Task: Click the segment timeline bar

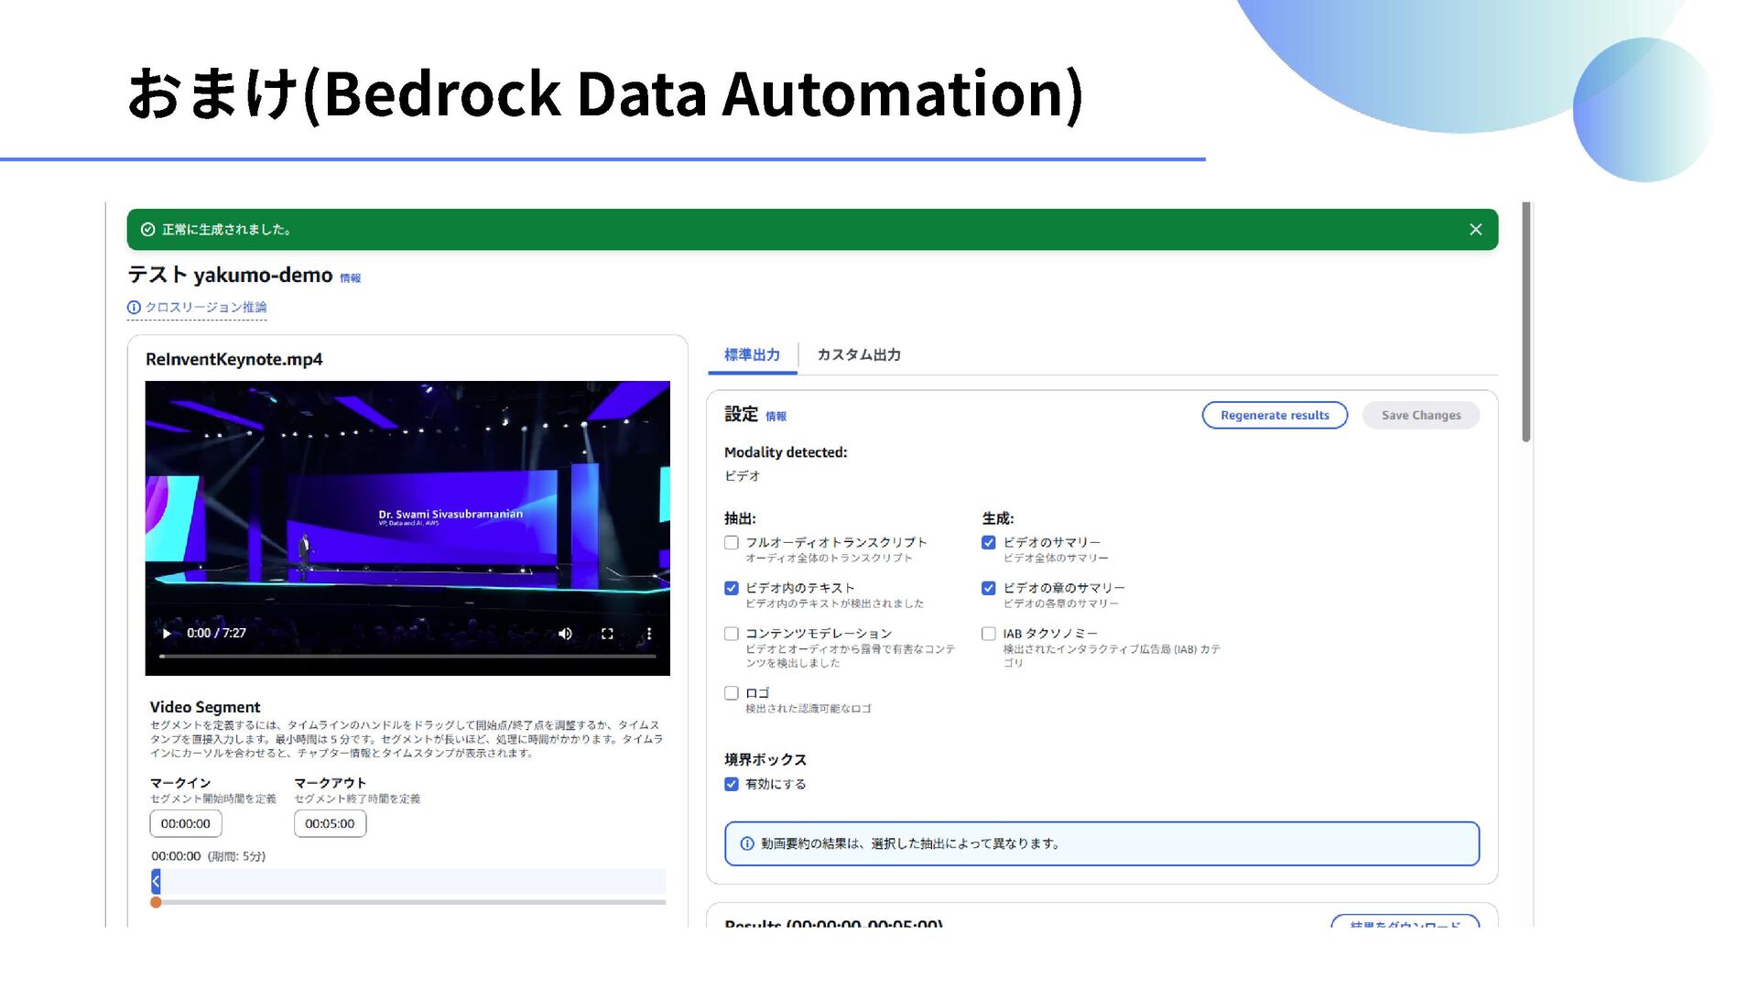Action: [x=409, y=882]
